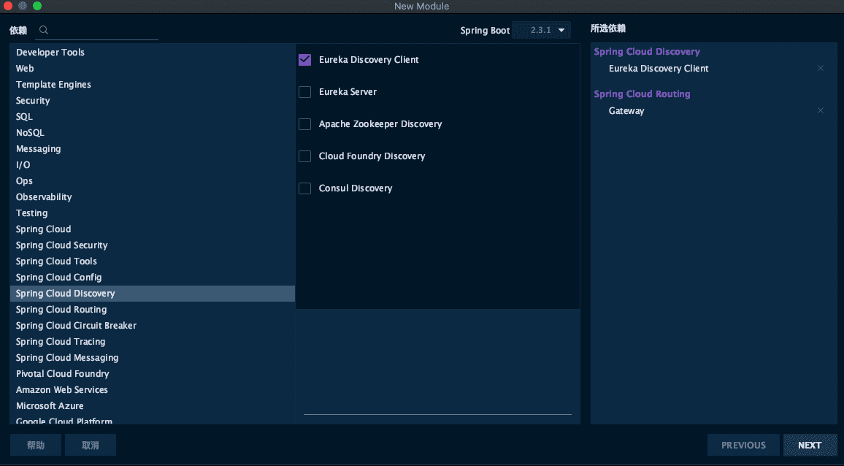Open the SQL category
The width and height of the screenshot is (844, 466).
(x=153, y=116)
